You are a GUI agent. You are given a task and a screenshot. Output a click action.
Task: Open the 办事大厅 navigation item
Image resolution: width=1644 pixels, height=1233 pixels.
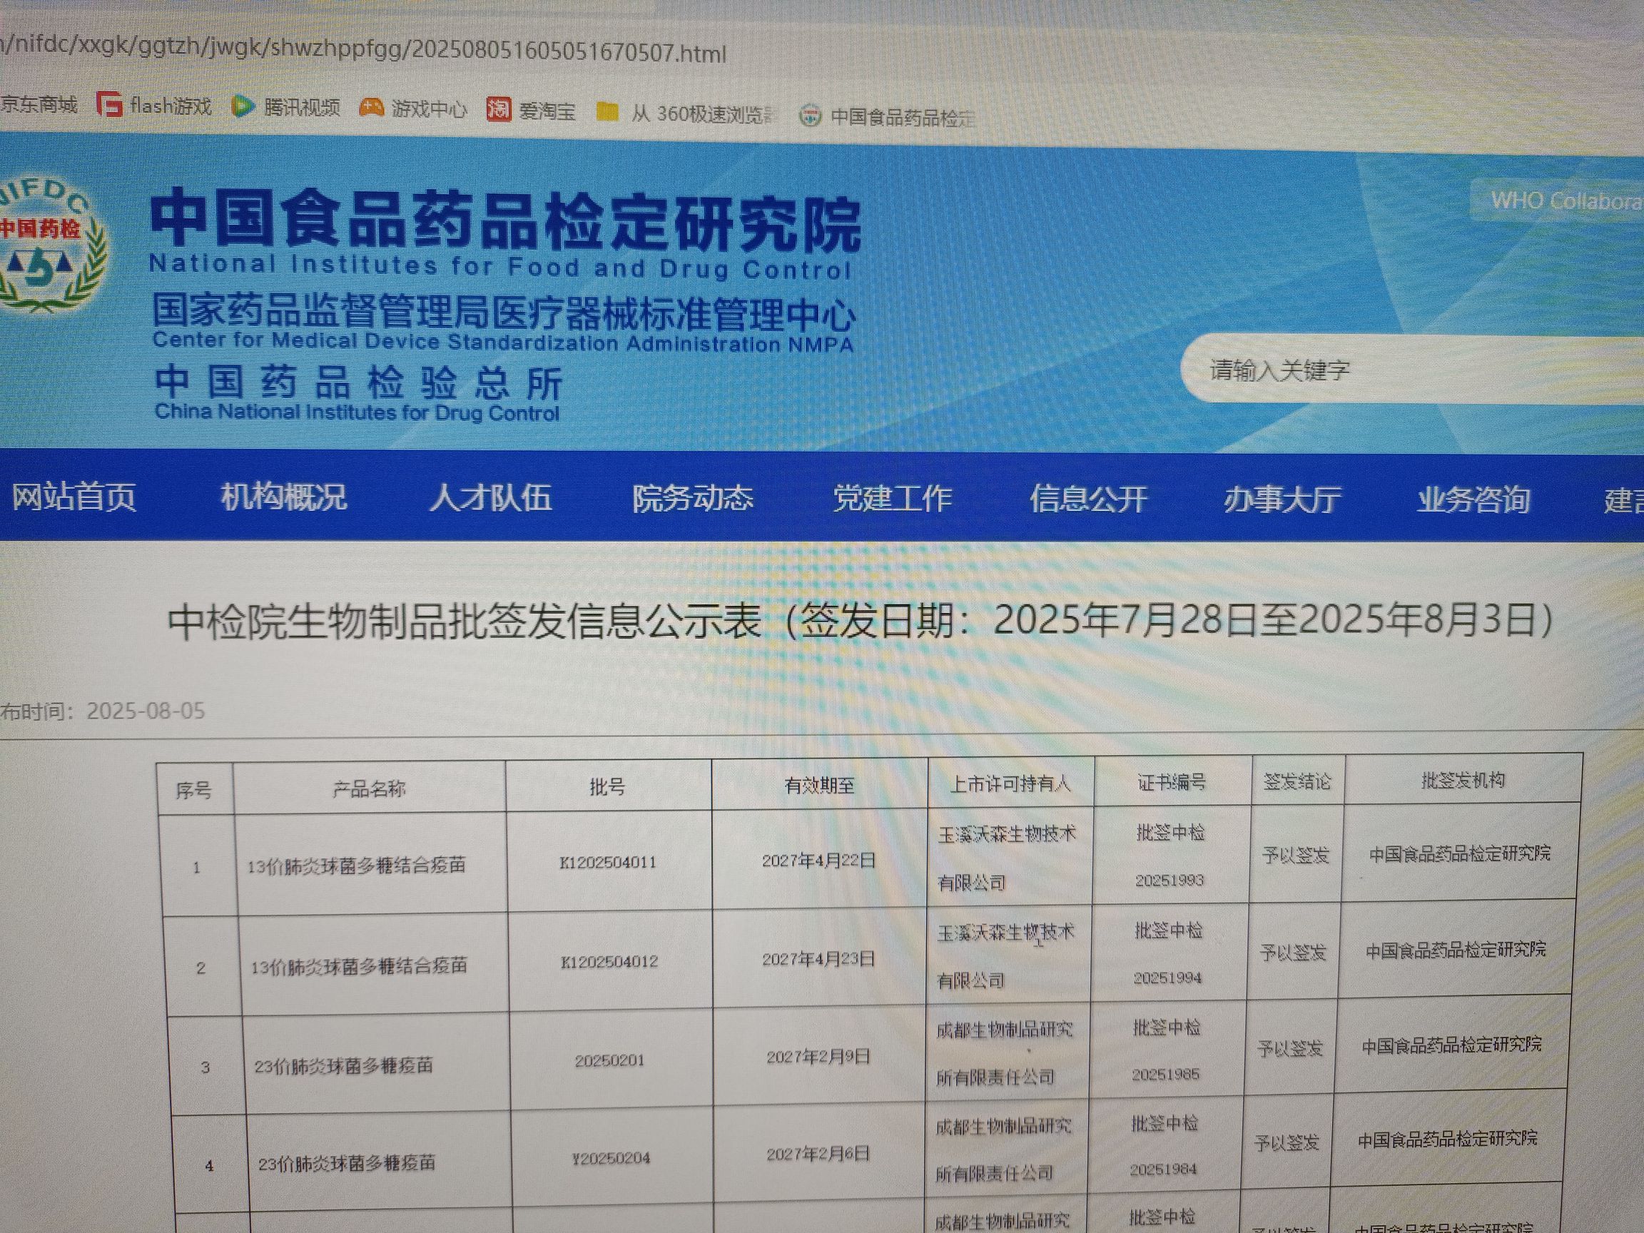pos(1283,499)
